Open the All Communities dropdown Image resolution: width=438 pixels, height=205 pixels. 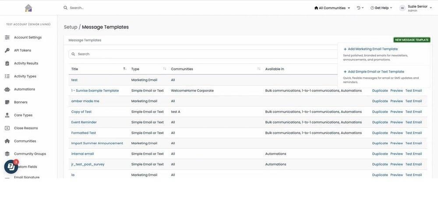[x=332, y=8]
